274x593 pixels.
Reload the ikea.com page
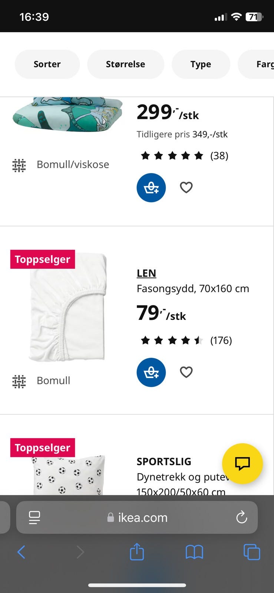(x=241, y=517)
